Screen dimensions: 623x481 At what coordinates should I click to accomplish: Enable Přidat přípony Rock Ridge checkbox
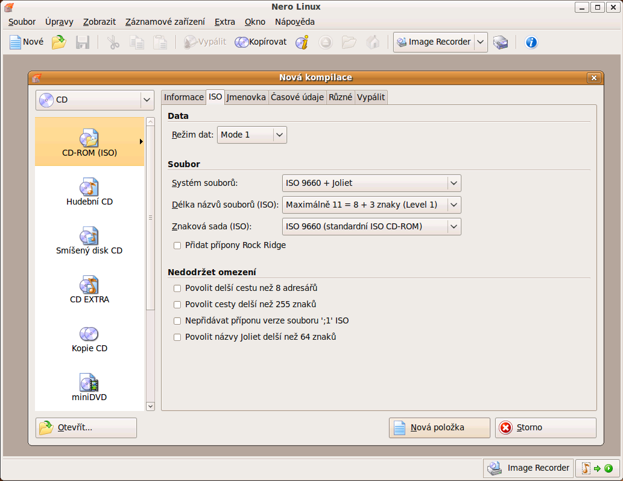pyautogui.click(x=177, y=246)
